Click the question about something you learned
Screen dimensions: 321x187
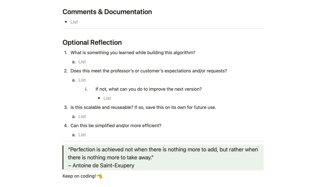coord(133,53)
